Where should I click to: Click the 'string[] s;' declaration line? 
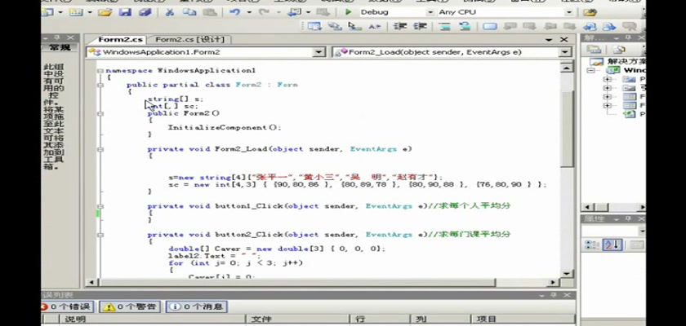coord(176,99)
